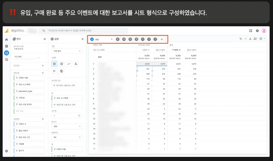The height and width of the screenshot is (161, 273).
Task: Select 이벤트 이름 dimension in 변수 panel
Action: tap(29, 78)
